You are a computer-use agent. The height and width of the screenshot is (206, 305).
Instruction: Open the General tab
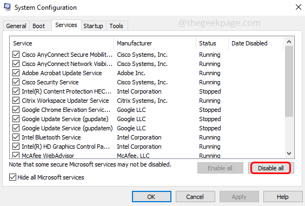pyautogui.click(x=16, y=26)
